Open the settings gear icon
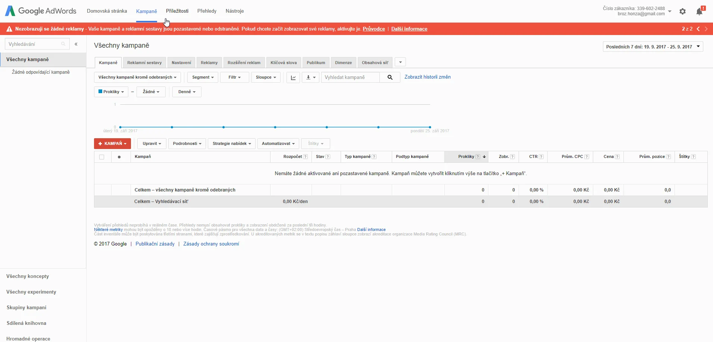This screenshot has height=342, width=713. click(x=682, y=12)
